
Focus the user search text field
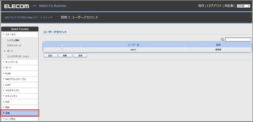tap(238, 39)
